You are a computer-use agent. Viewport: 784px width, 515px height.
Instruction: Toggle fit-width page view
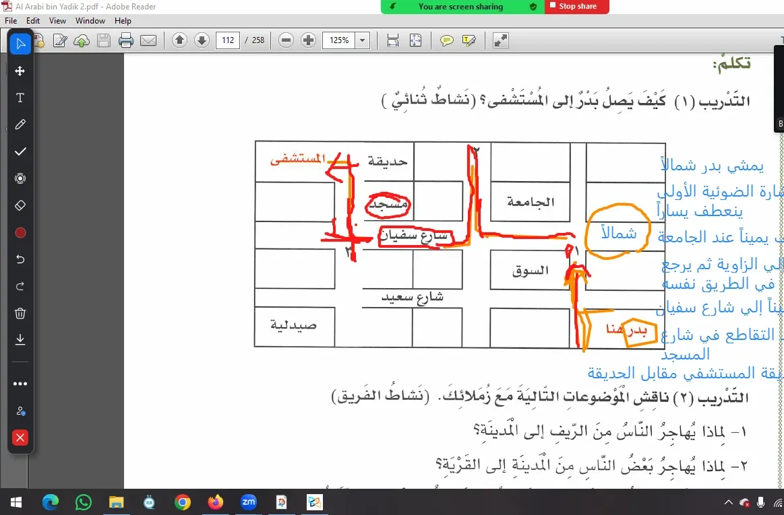pyautogui.click(x=392, y=40)
